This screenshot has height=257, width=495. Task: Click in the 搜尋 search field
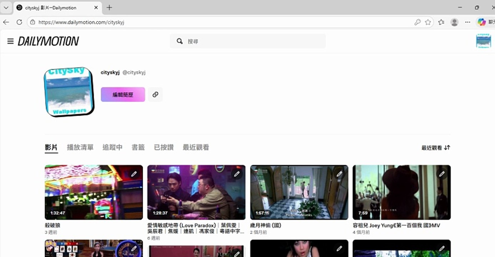tap(248, 41)
